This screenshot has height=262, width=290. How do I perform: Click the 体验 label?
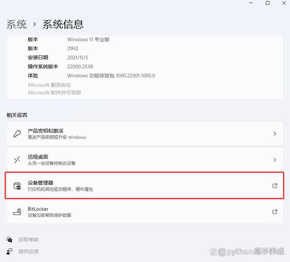[33, 76]
